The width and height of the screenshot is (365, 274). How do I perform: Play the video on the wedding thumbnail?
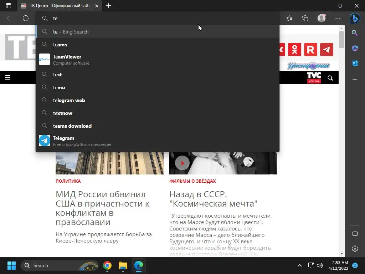pyautogui.click(x=182, y=163)
